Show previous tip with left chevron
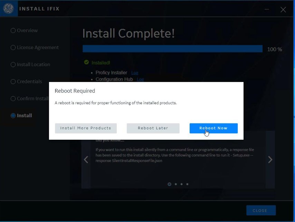The height and width of the screenshot is (222, 295). 86,160
